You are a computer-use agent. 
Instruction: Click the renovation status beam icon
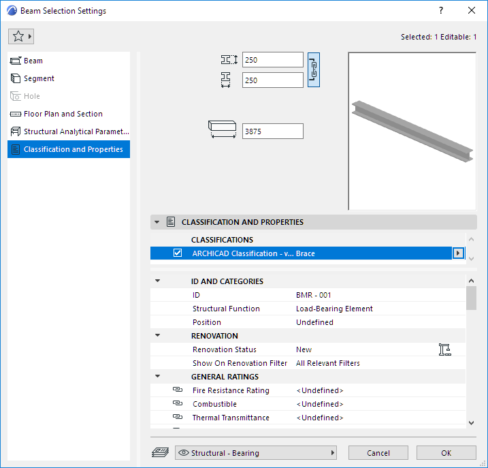tap(444, 349)
